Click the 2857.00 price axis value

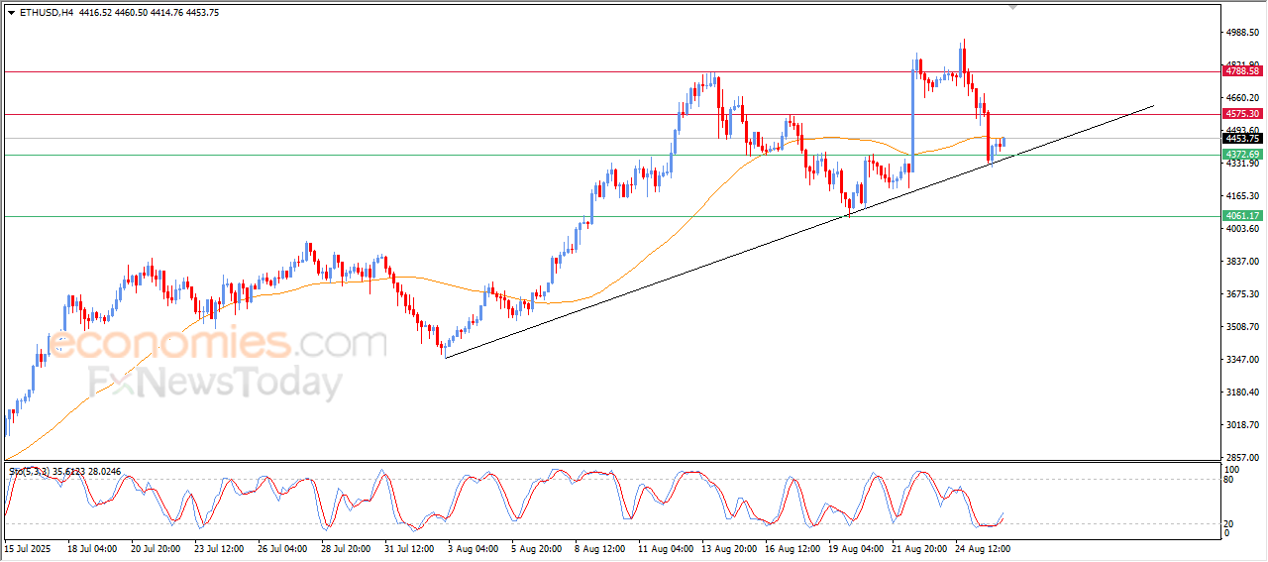[x=1242, y=457]
